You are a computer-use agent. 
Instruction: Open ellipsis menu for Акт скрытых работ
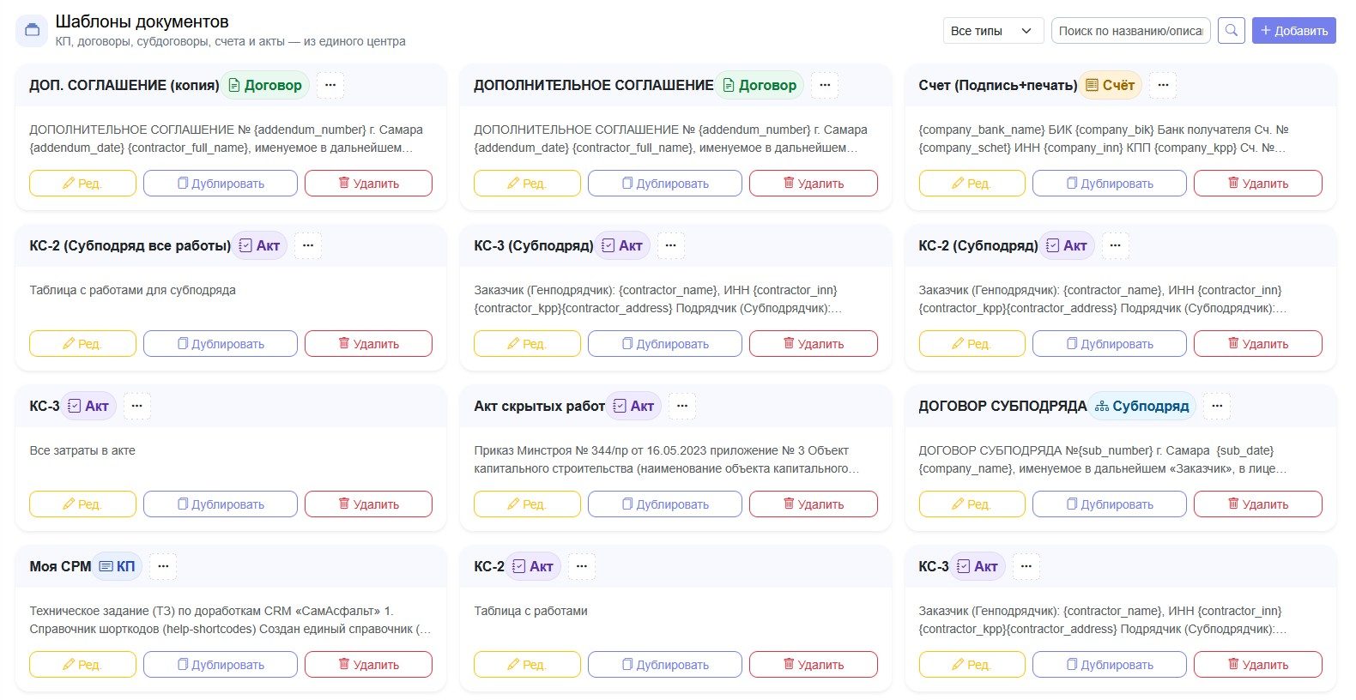click(682, 406)
